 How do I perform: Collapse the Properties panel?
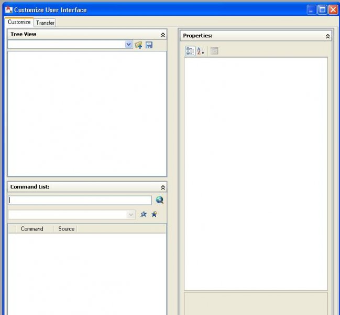click(x=327, y=36)
